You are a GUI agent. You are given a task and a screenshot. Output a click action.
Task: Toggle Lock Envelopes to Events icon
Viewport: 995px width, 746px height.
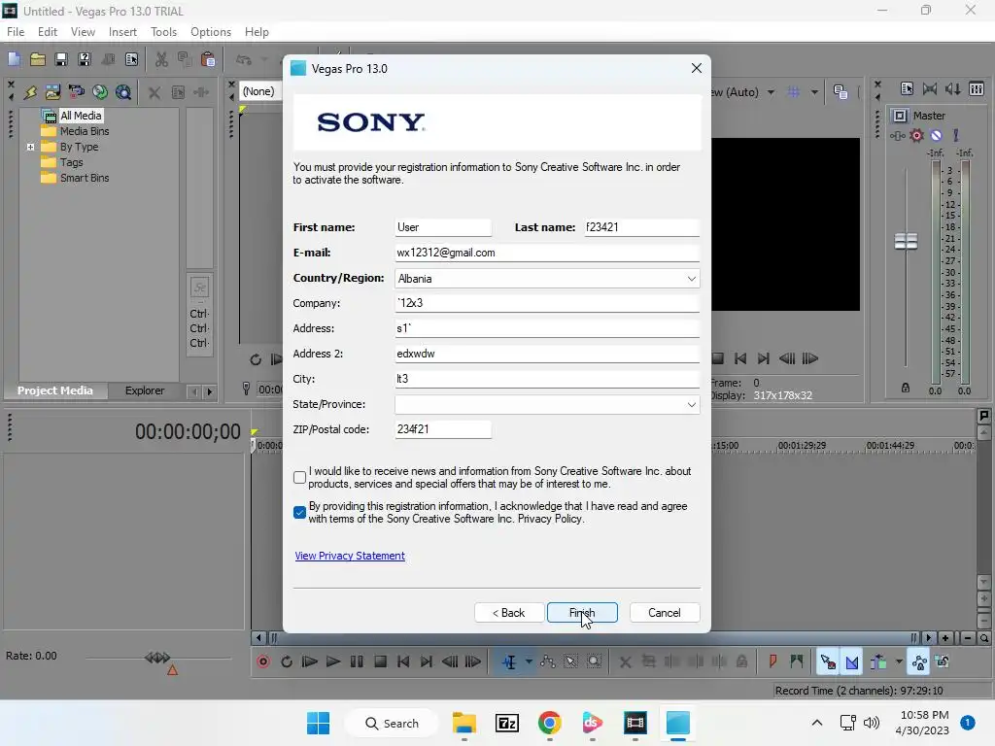tap(919, 661)
